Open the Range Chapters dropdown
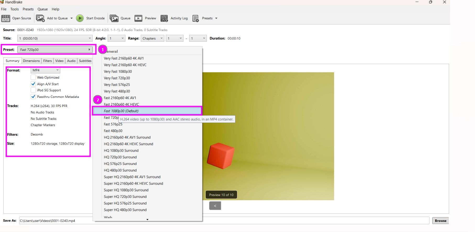475x232 pixels. coord(152,38)
